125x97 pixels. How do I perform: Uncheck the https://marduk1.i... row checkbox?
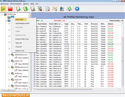(35, 73)
